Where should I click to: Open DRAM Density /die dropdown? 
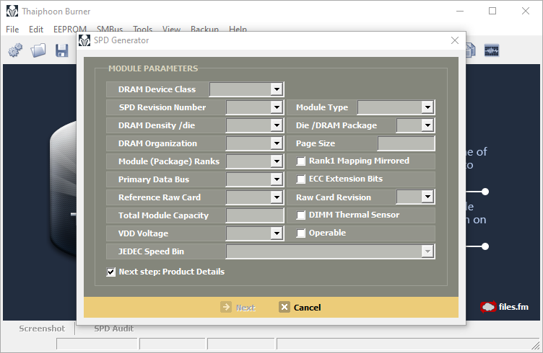click(277, 125)
